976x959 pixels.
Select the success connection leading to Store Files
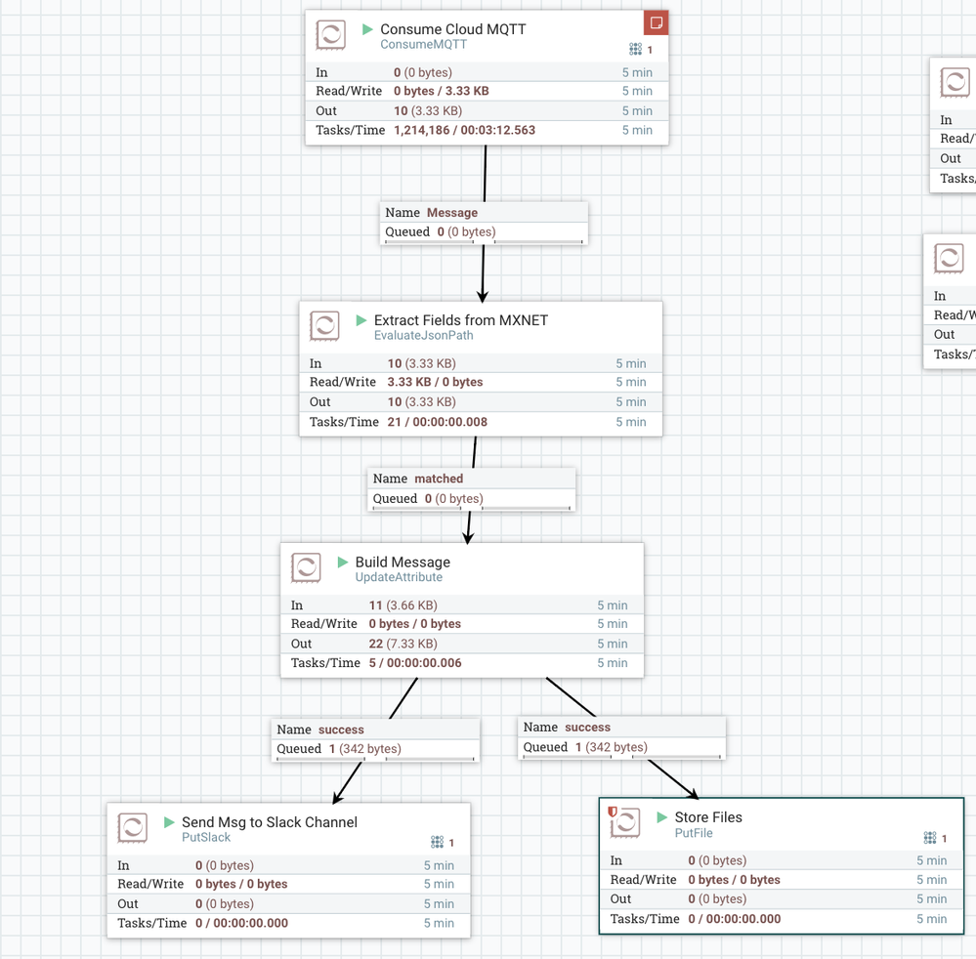coord(621,737)
